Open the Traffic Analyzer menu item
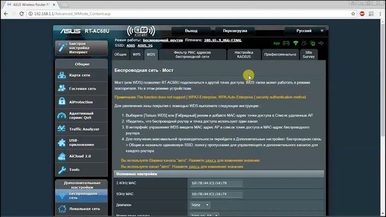386x217 pixels. click(81, 128)
